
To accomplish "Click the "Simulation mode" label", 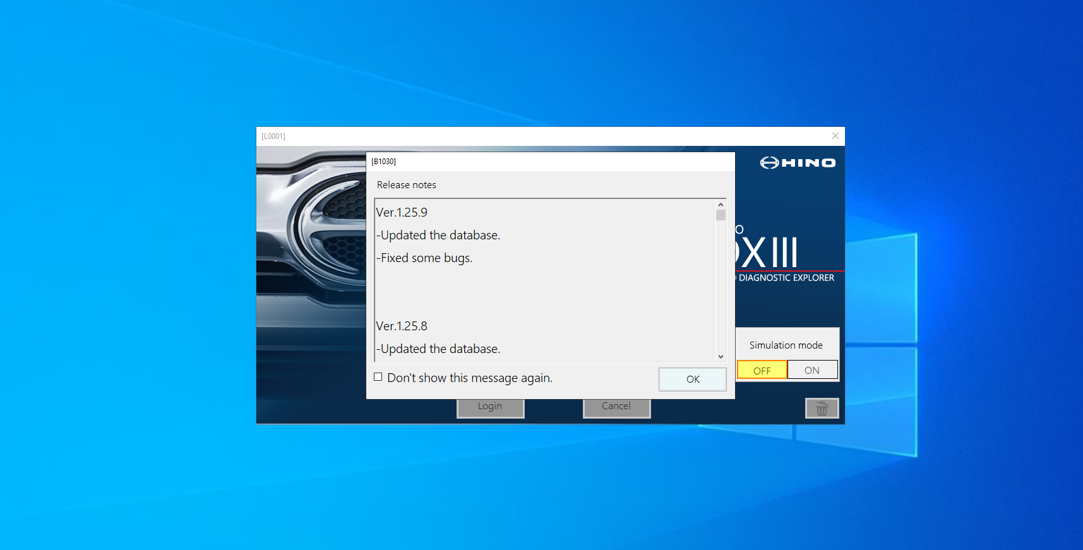I will pyautogui.click(x=786, y=345).
